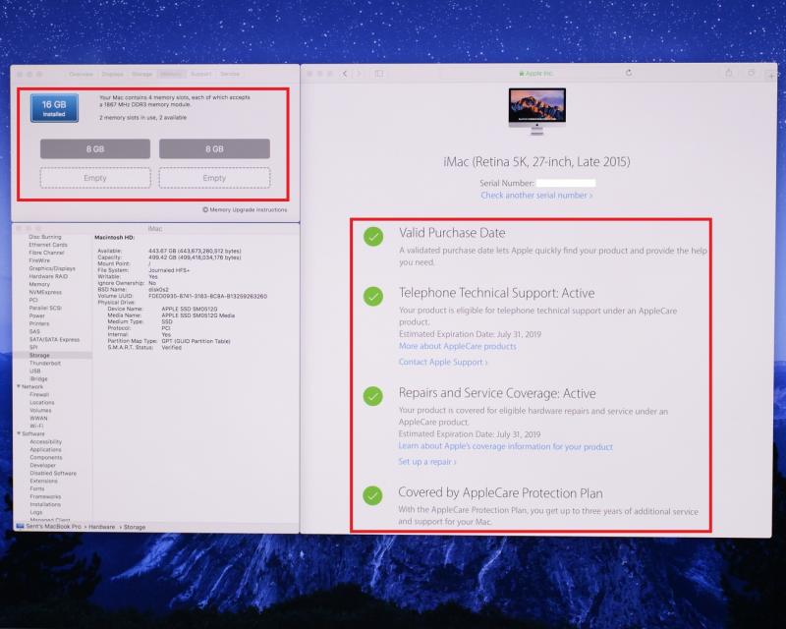Select Firewall under Network
Screen dimensions: 786x629
pos(39,394)
